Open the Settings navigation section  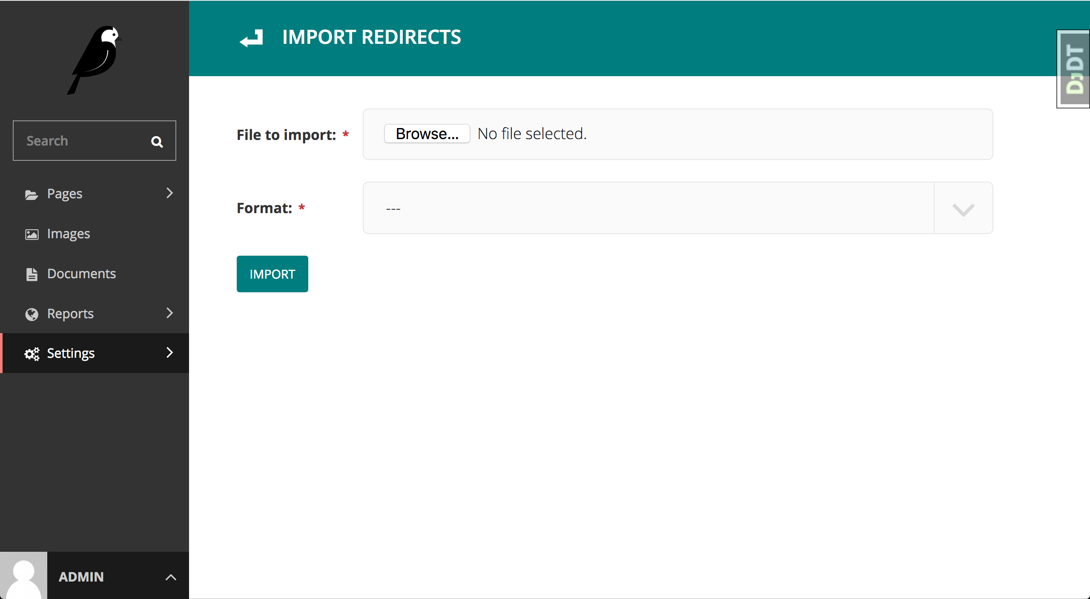pyautogui.click(x=95, y=353)
